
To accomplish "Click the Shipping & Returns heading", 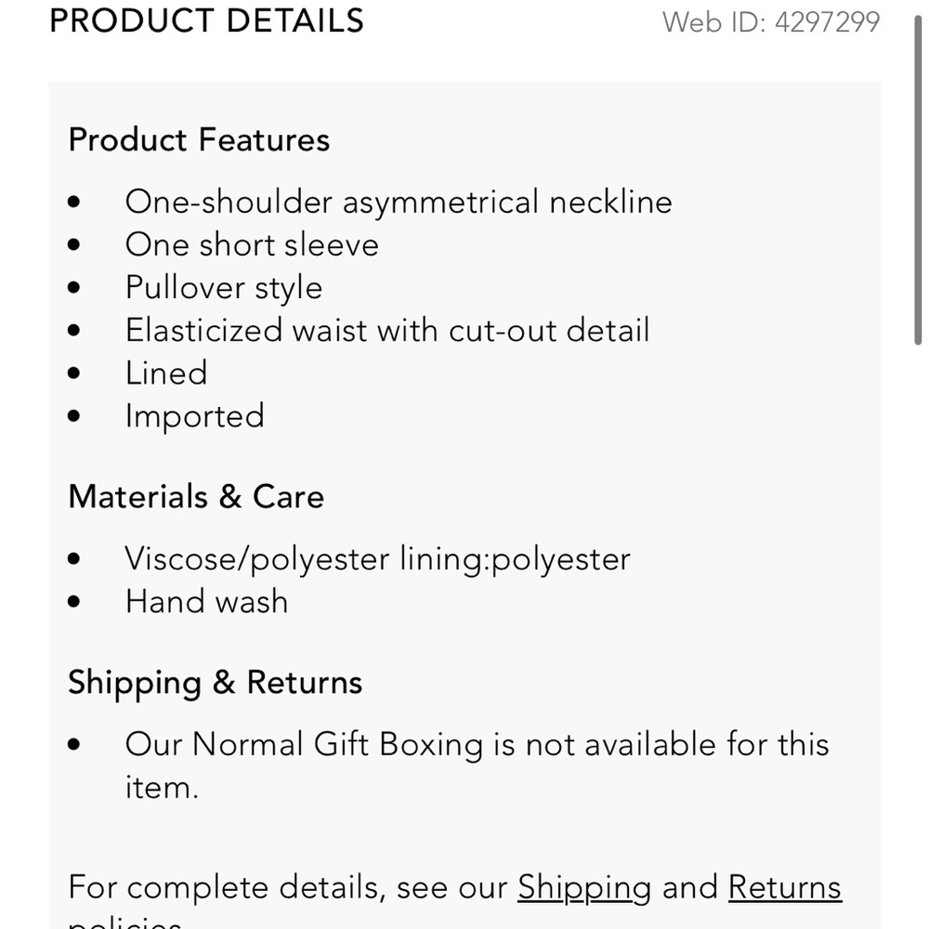I will click(215, 682).
